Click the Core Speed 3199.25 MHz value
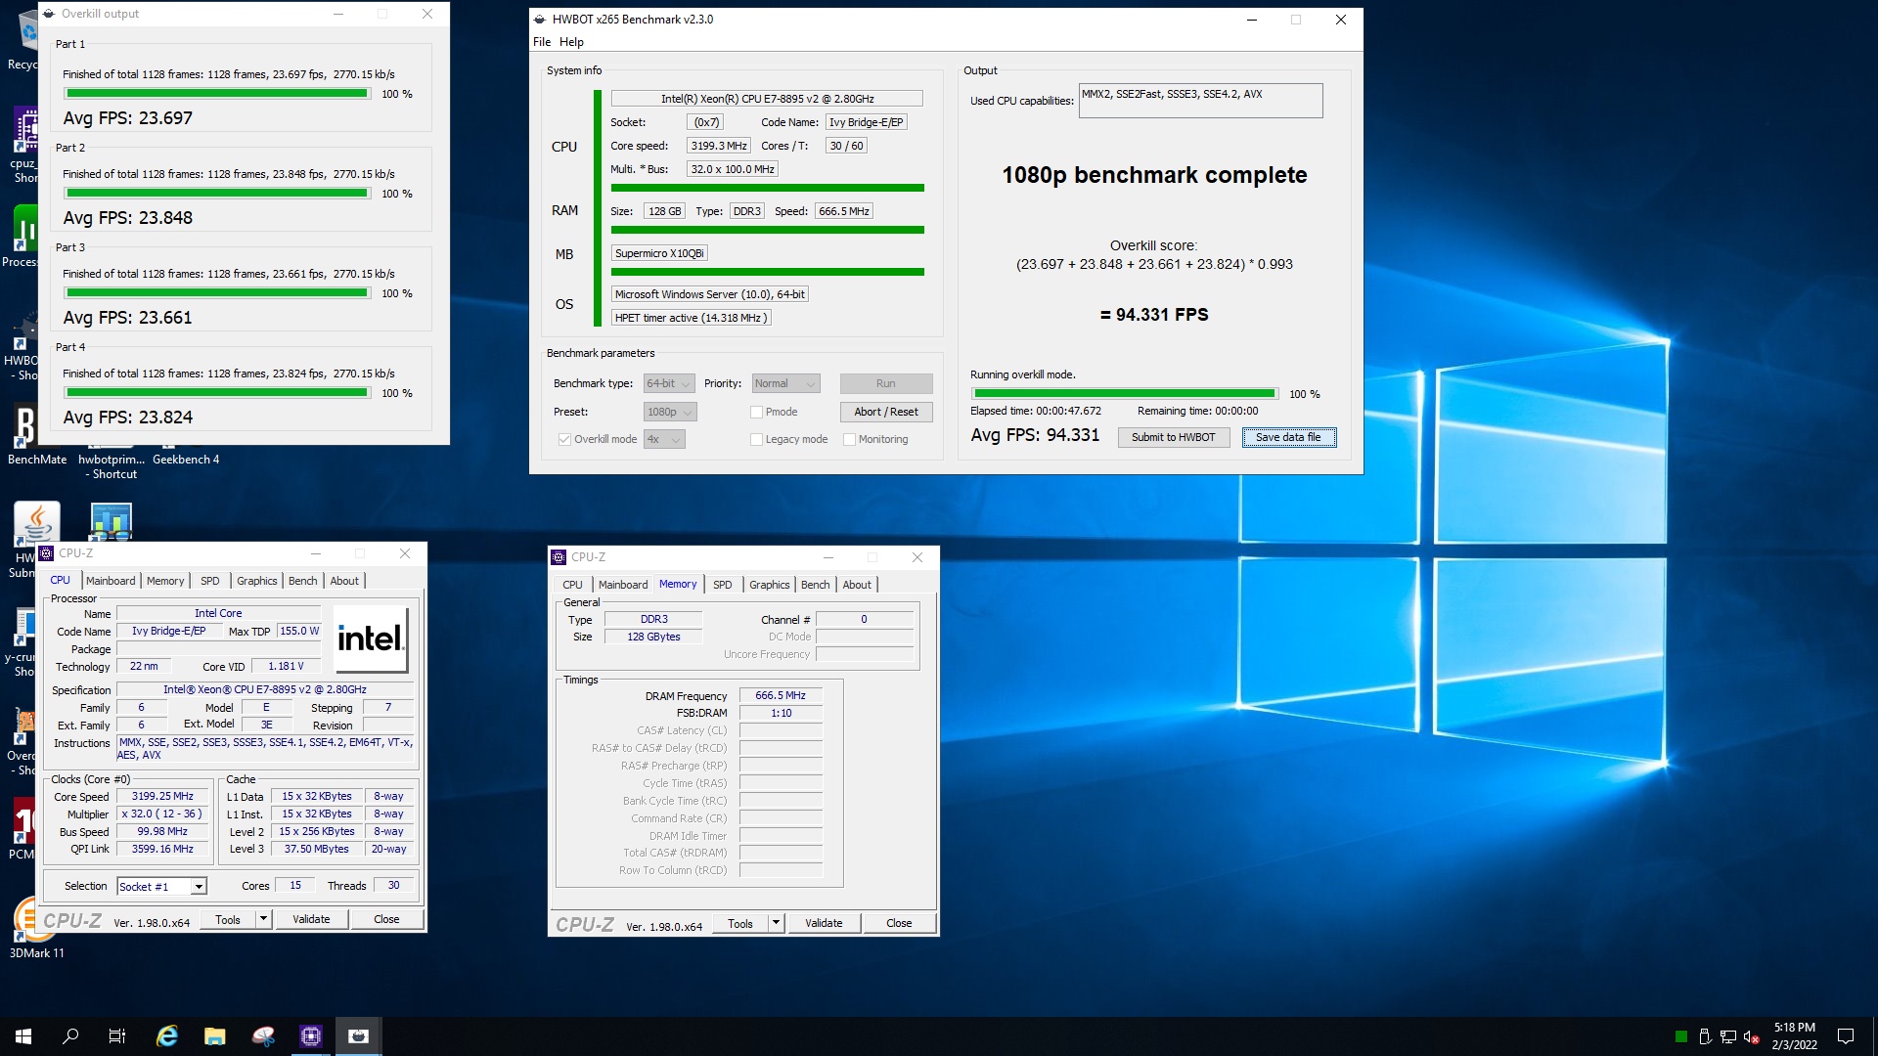 click(x=162, y=797)
